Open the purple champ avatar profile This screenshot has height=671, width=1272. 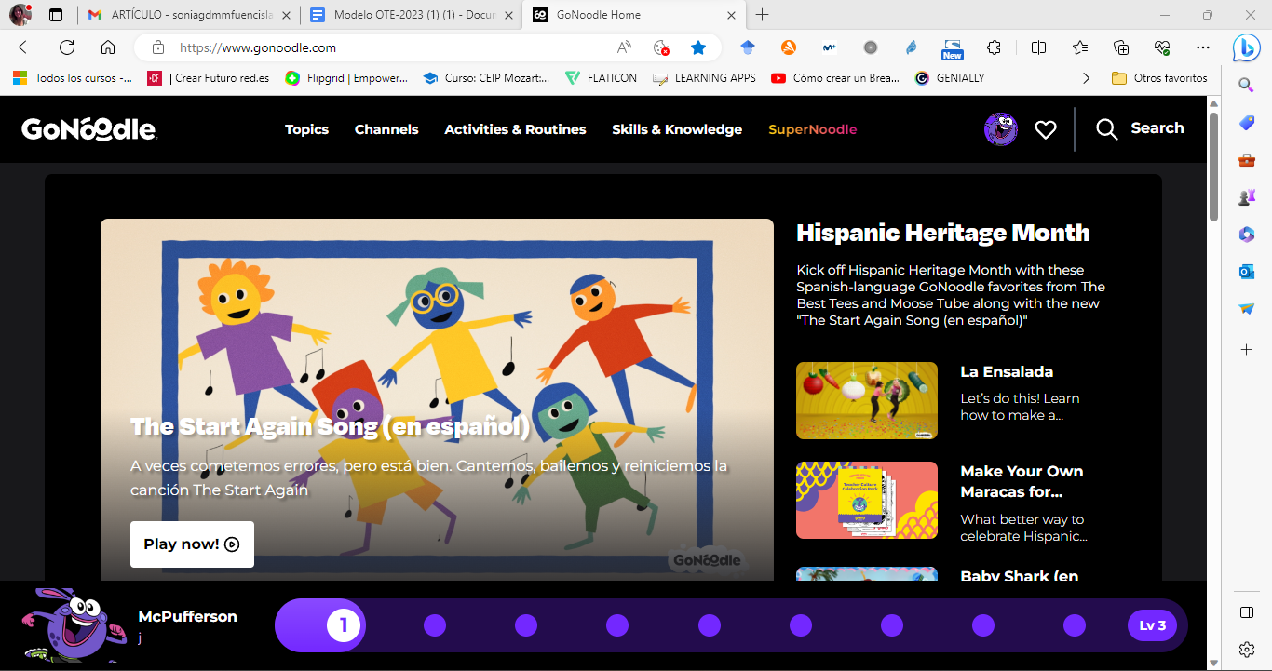[1001, 129]
